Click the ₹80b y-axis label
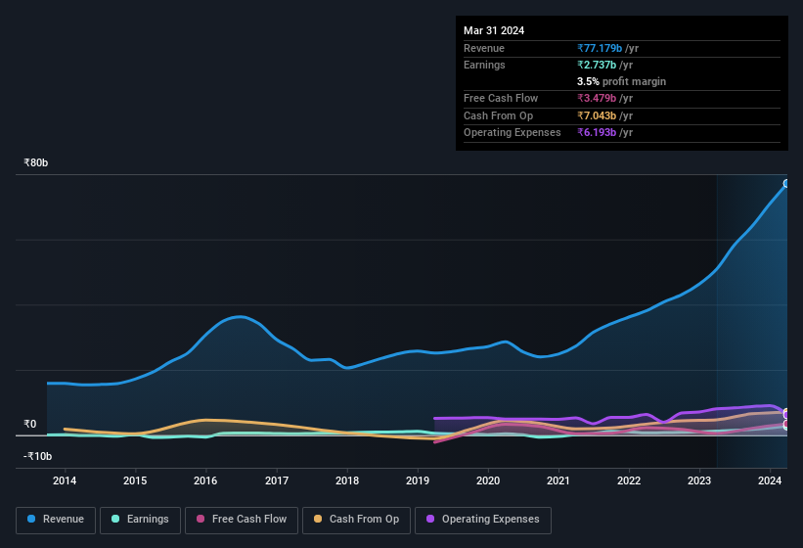 pyautogui.click(x=36, y=162)
